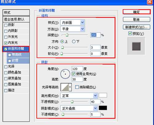Select the 样式 header in the left list
Image resolution: width=154 pixels, height=125 pixels.
click(x=16, y=13)
